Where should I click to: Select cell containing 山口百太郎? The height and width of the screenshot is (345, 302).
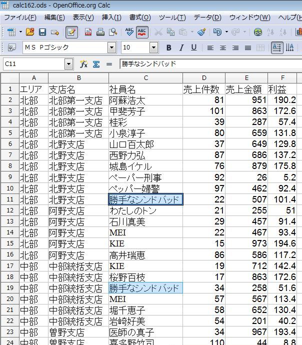coord(145,144)
